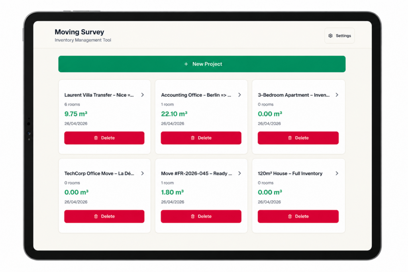Click trash icon on TechCorp Office Move card

pyautogui.click(x=96, y=217)
